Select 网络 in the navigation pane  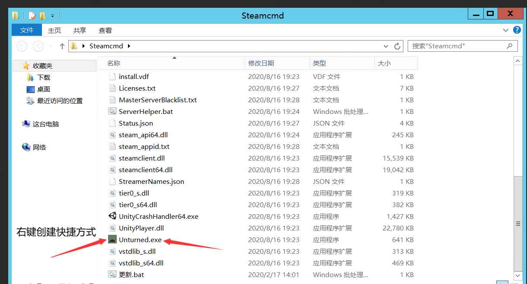[x=39, y=148]
